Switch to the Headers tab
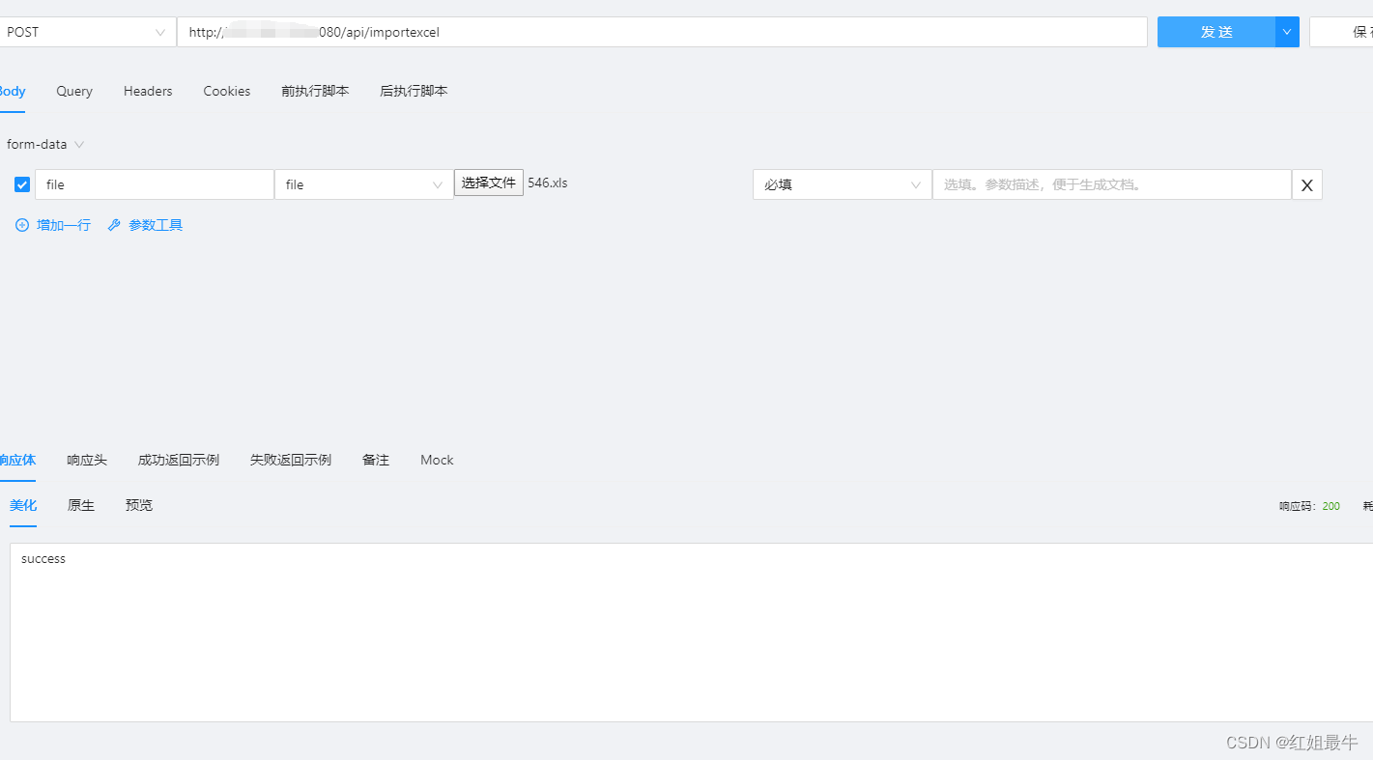This screenshot has width=1373, height=760. click(x=147, y=91)
